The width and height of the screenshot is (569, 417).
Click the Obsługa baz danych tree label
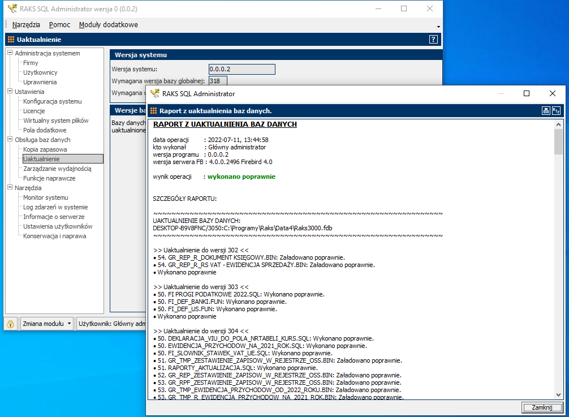[x=42, y=139]
